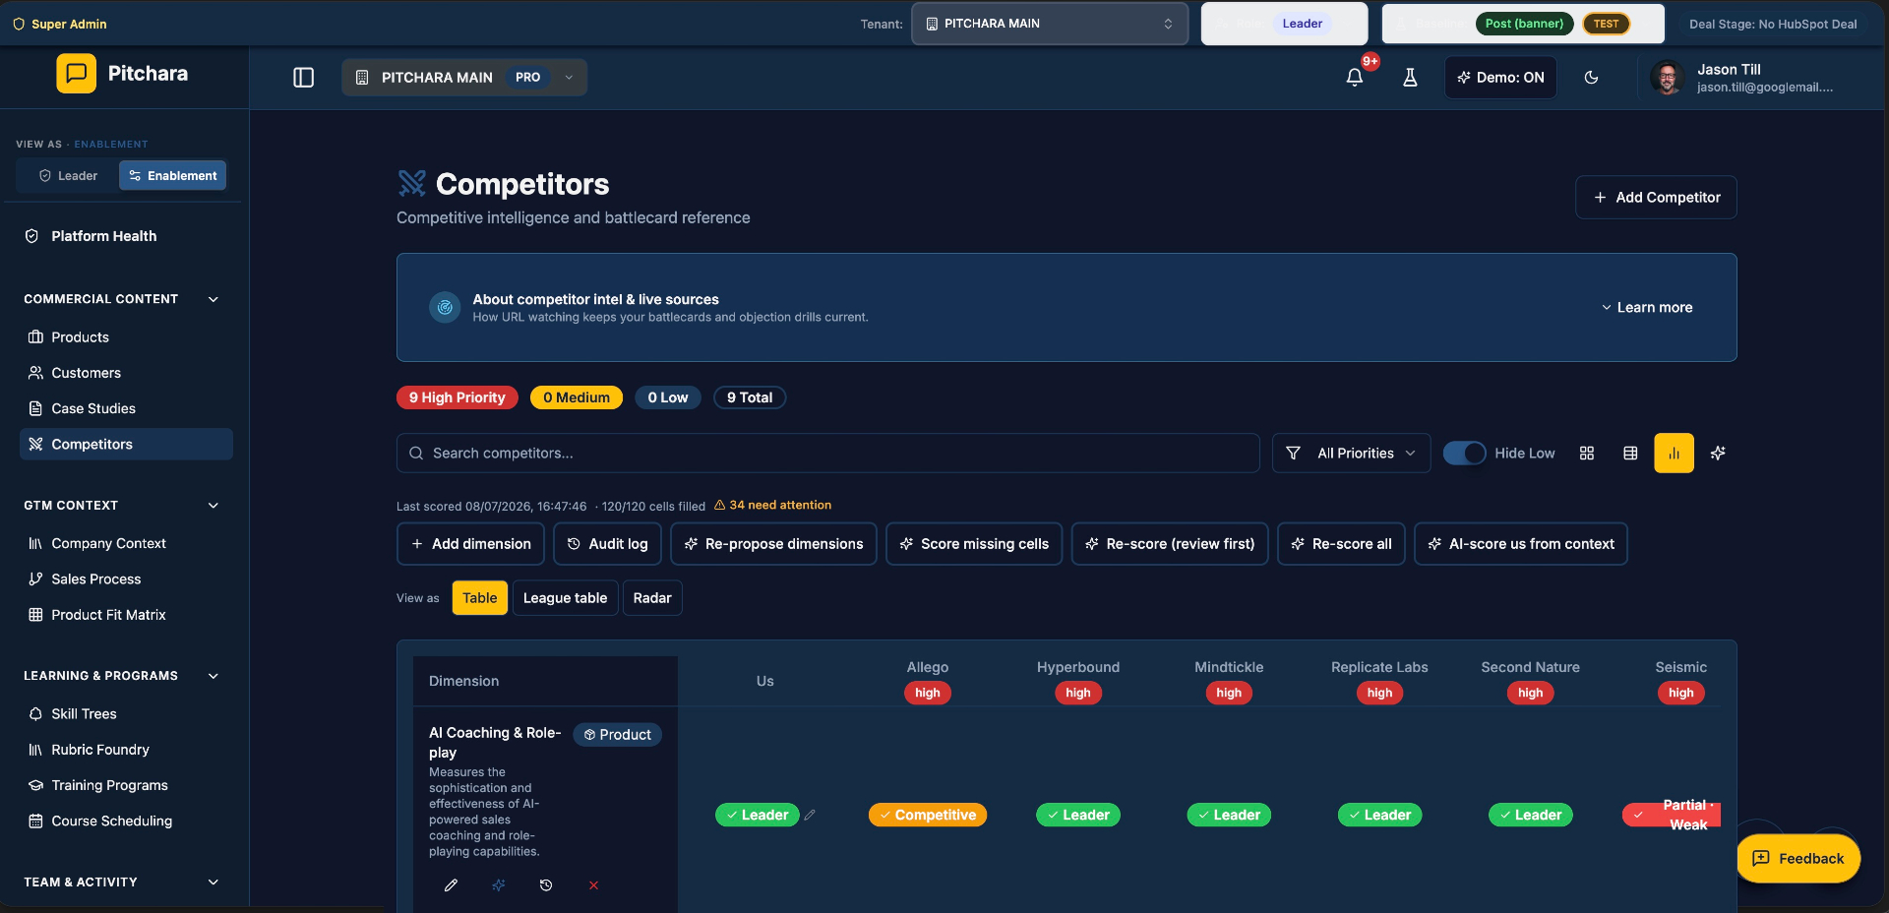Click the sparkle AI icon beside chart view
Viewport: 1889px width, 913px height.
point(1718,454)
